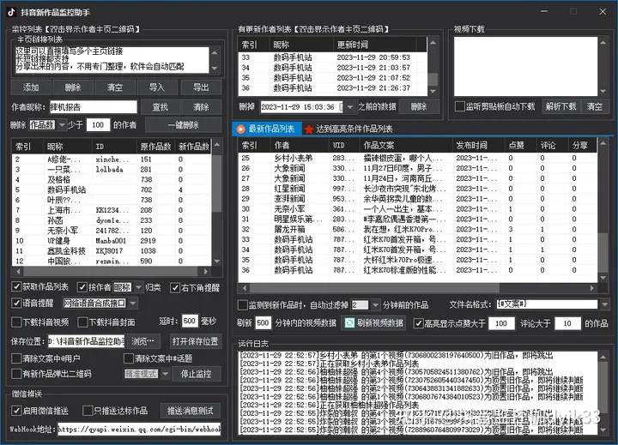This screenshot has height=445, width=618.
Task: Click the 作者昵称 input field
Action: click(94, 106)
